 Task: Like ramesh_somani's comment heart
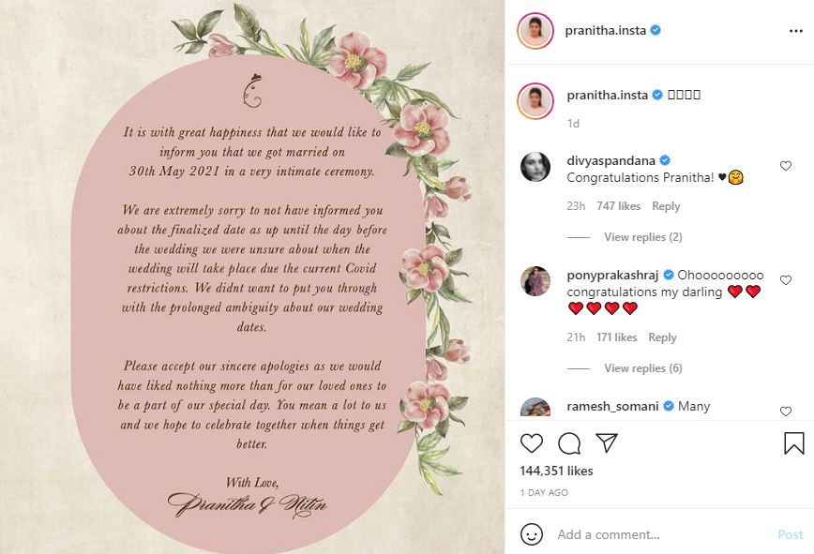tap(786, 412)
